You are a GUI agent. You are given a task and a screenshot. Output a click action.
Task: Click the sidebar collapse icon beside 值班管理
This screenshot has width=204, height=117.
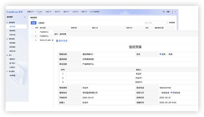click(25, 17)
